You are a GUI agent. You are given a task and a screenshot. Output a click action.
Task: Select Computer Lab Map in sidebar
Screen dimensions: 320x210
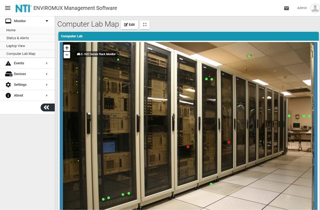click(x=27, y=54)
